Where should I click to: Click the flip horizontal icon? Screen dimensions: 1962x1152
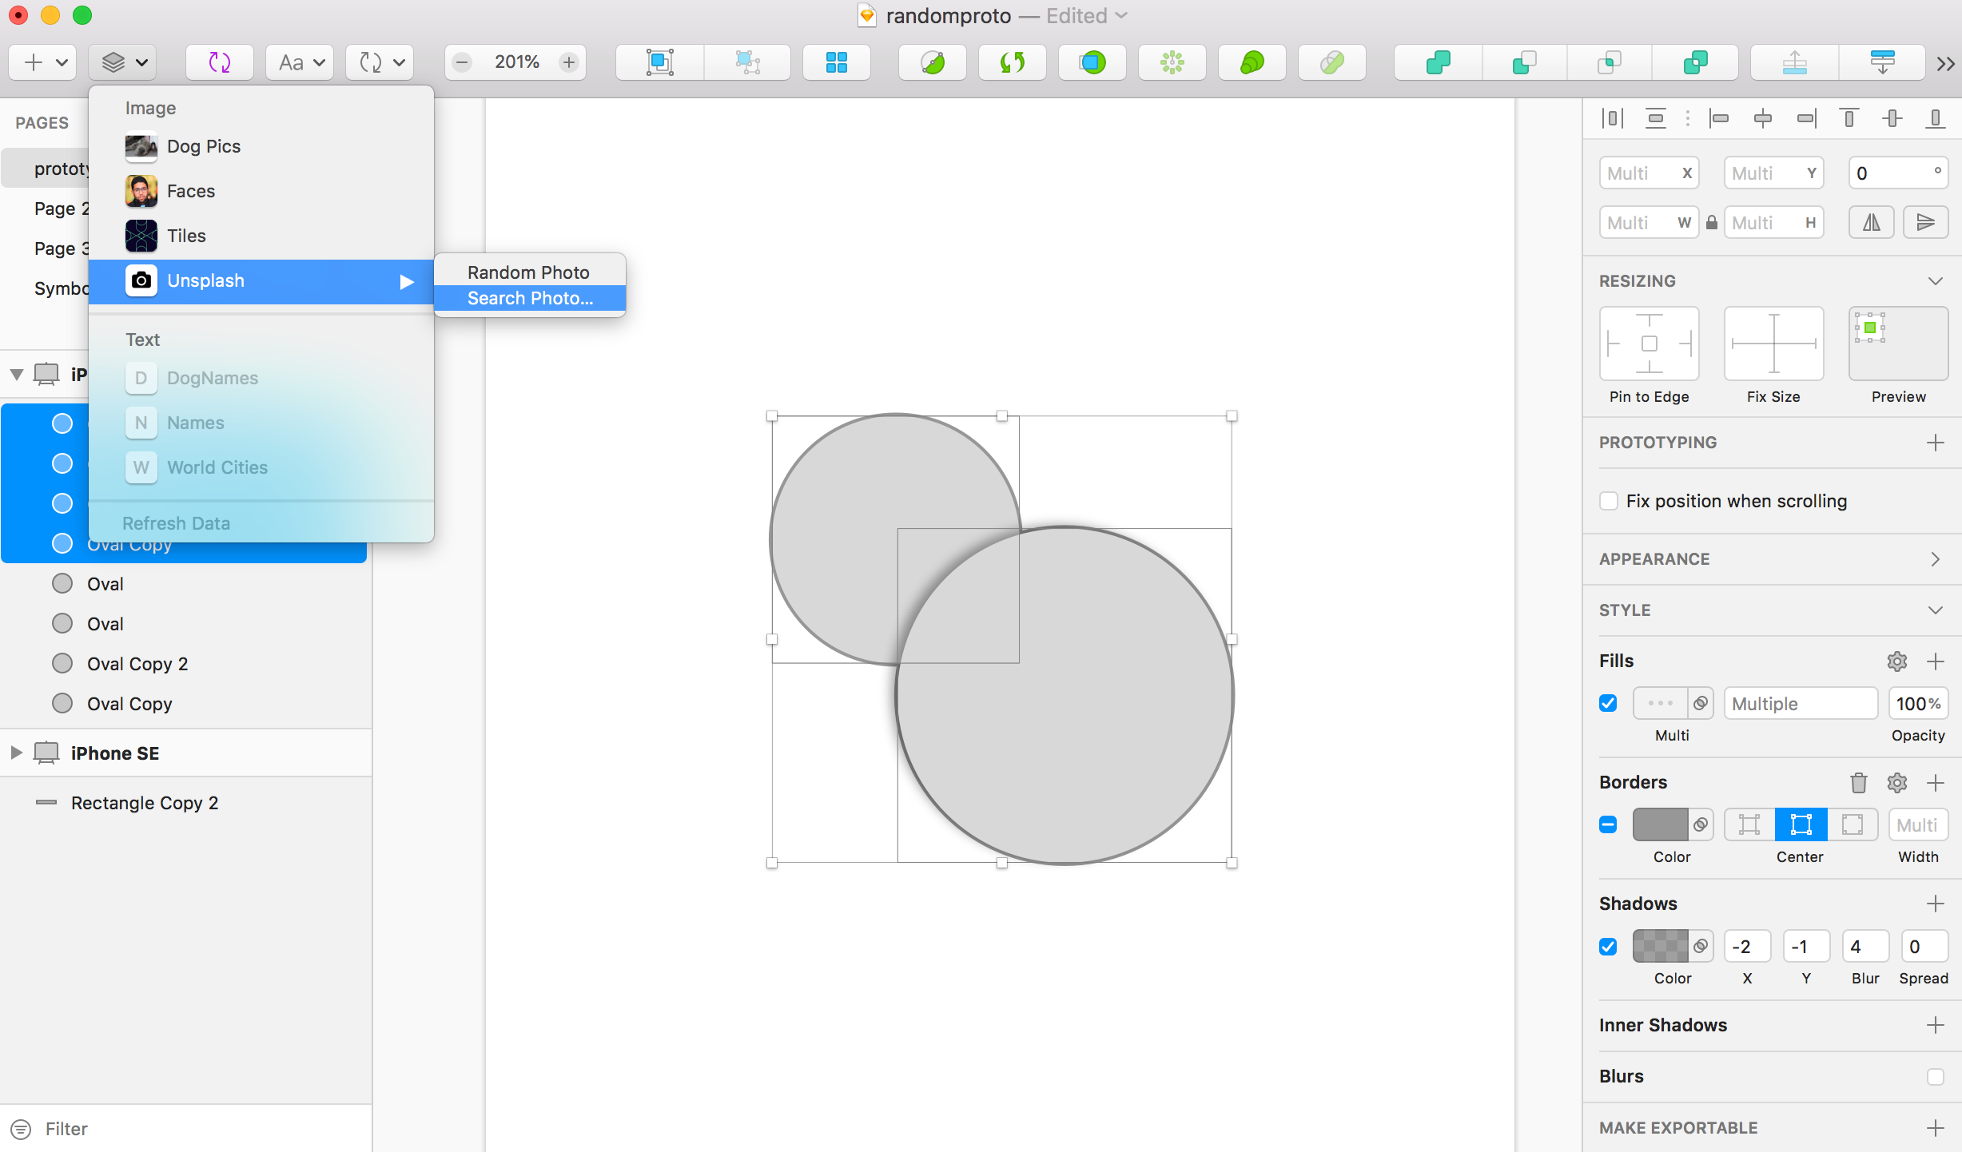[1871, 222]
